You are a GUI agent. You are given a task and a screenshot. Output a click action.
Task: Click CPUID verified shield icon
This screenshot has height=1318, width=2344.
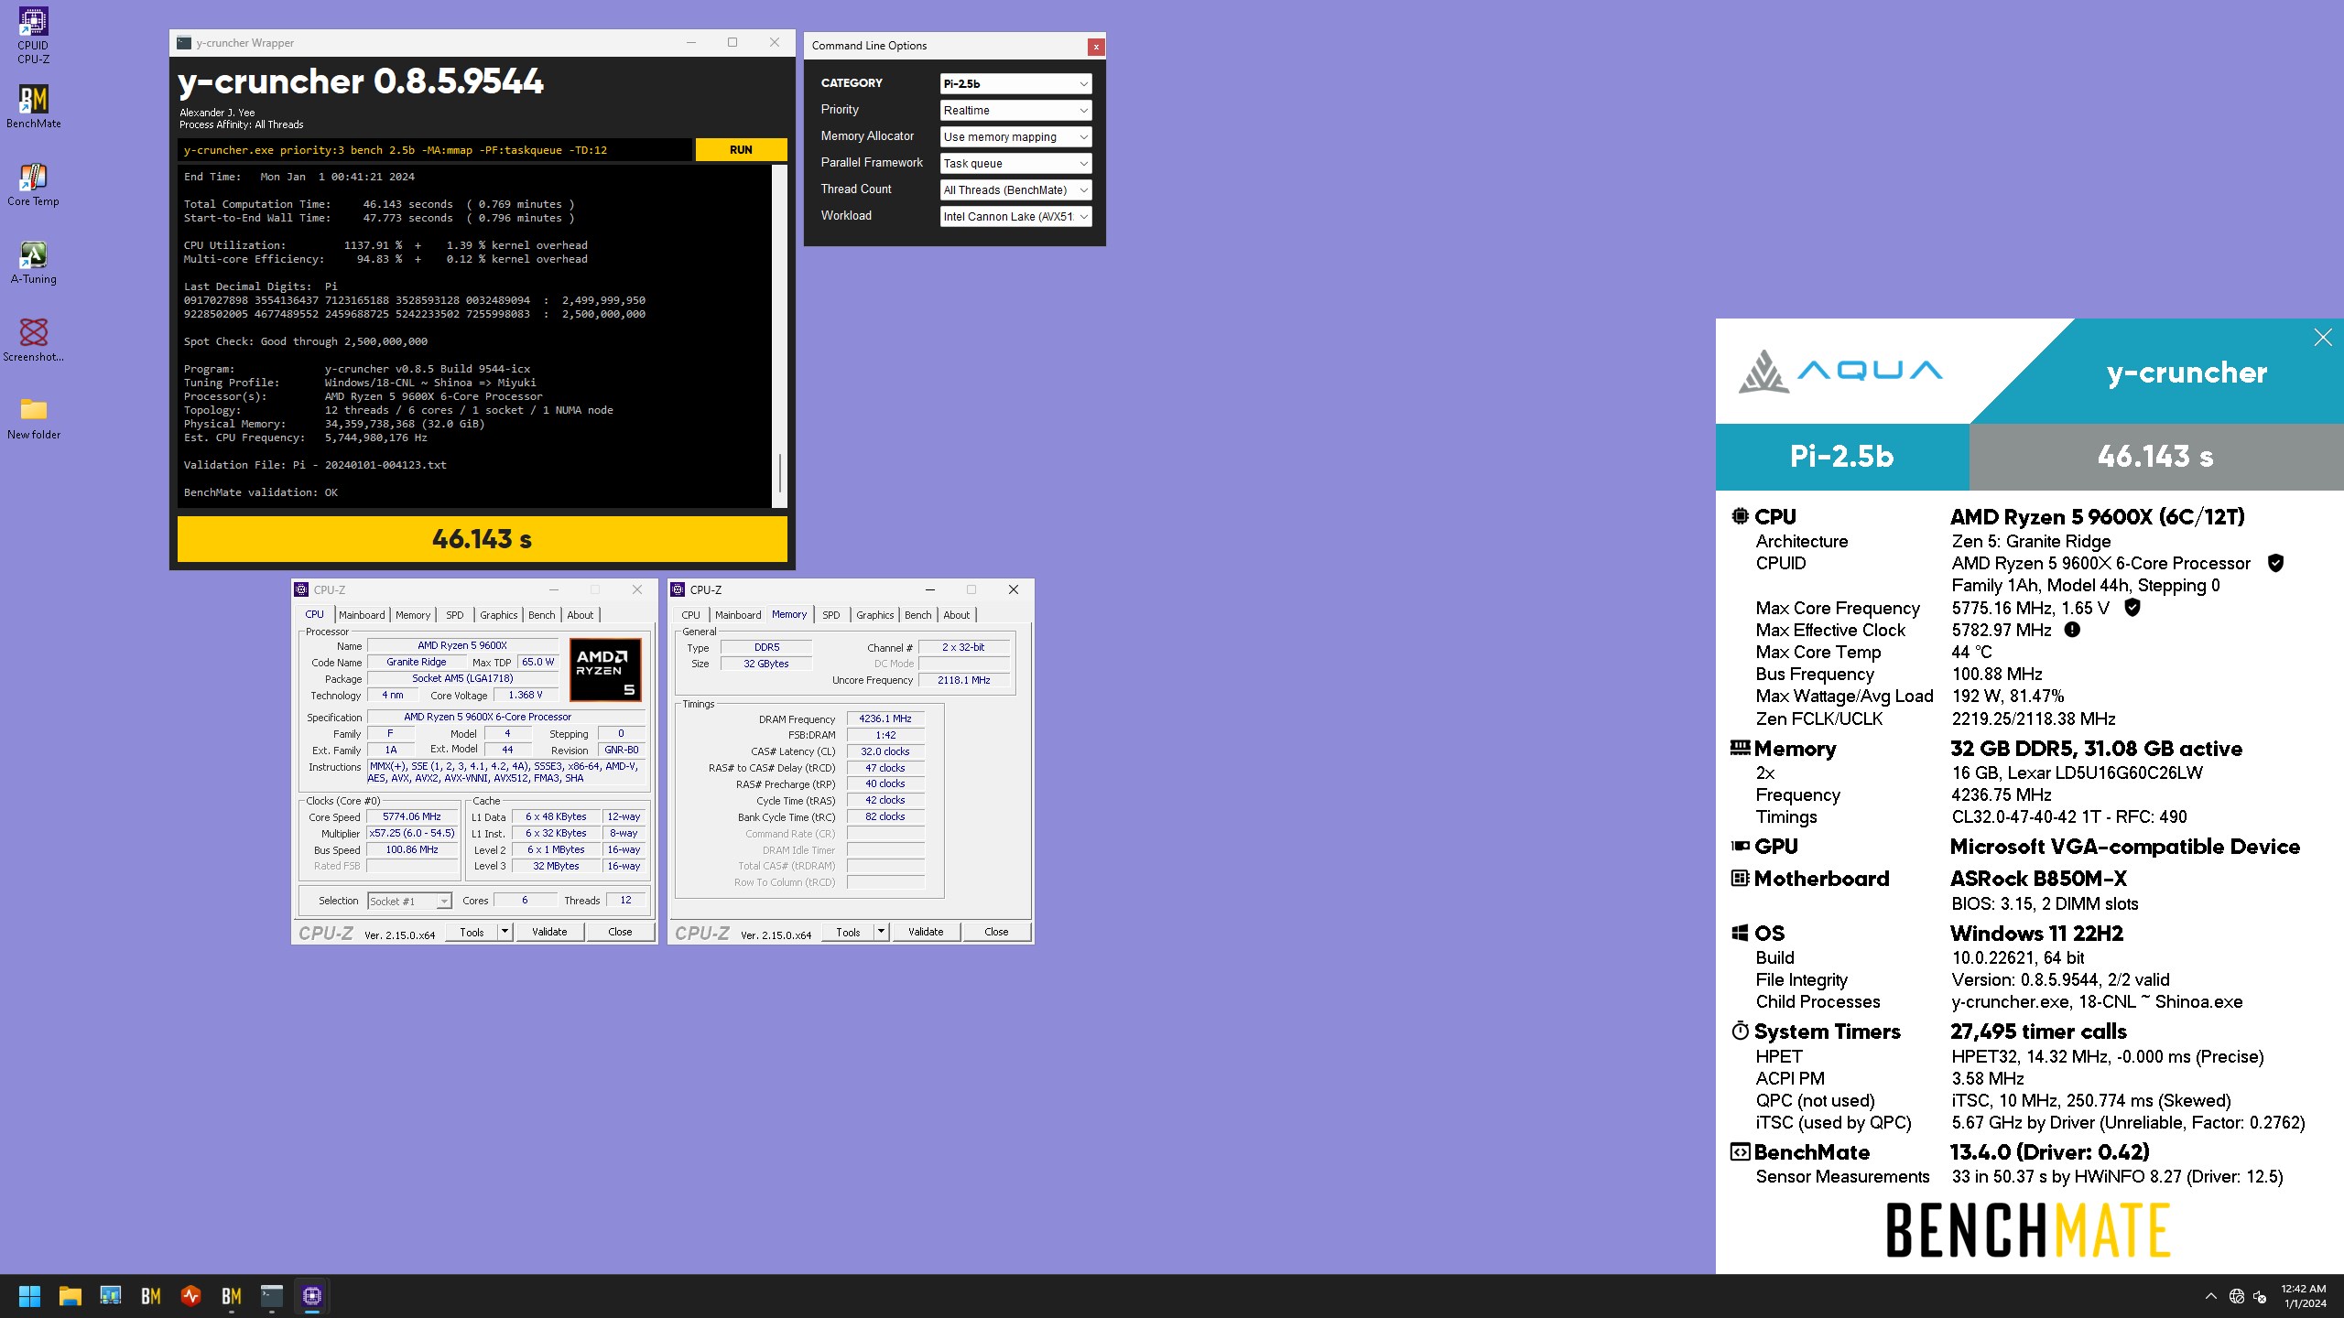[2275, 563]
